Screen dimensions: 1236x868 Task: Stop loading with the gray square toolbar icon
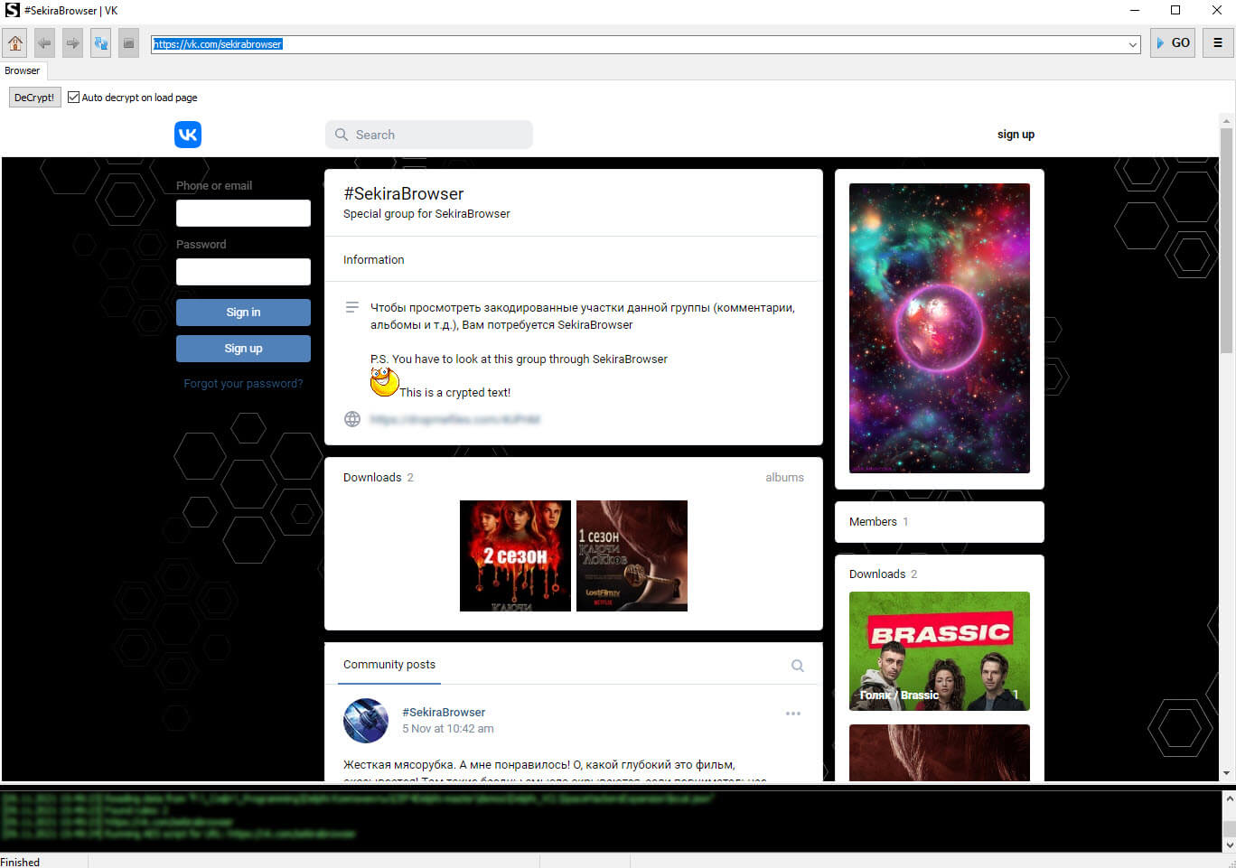(128, 43)
